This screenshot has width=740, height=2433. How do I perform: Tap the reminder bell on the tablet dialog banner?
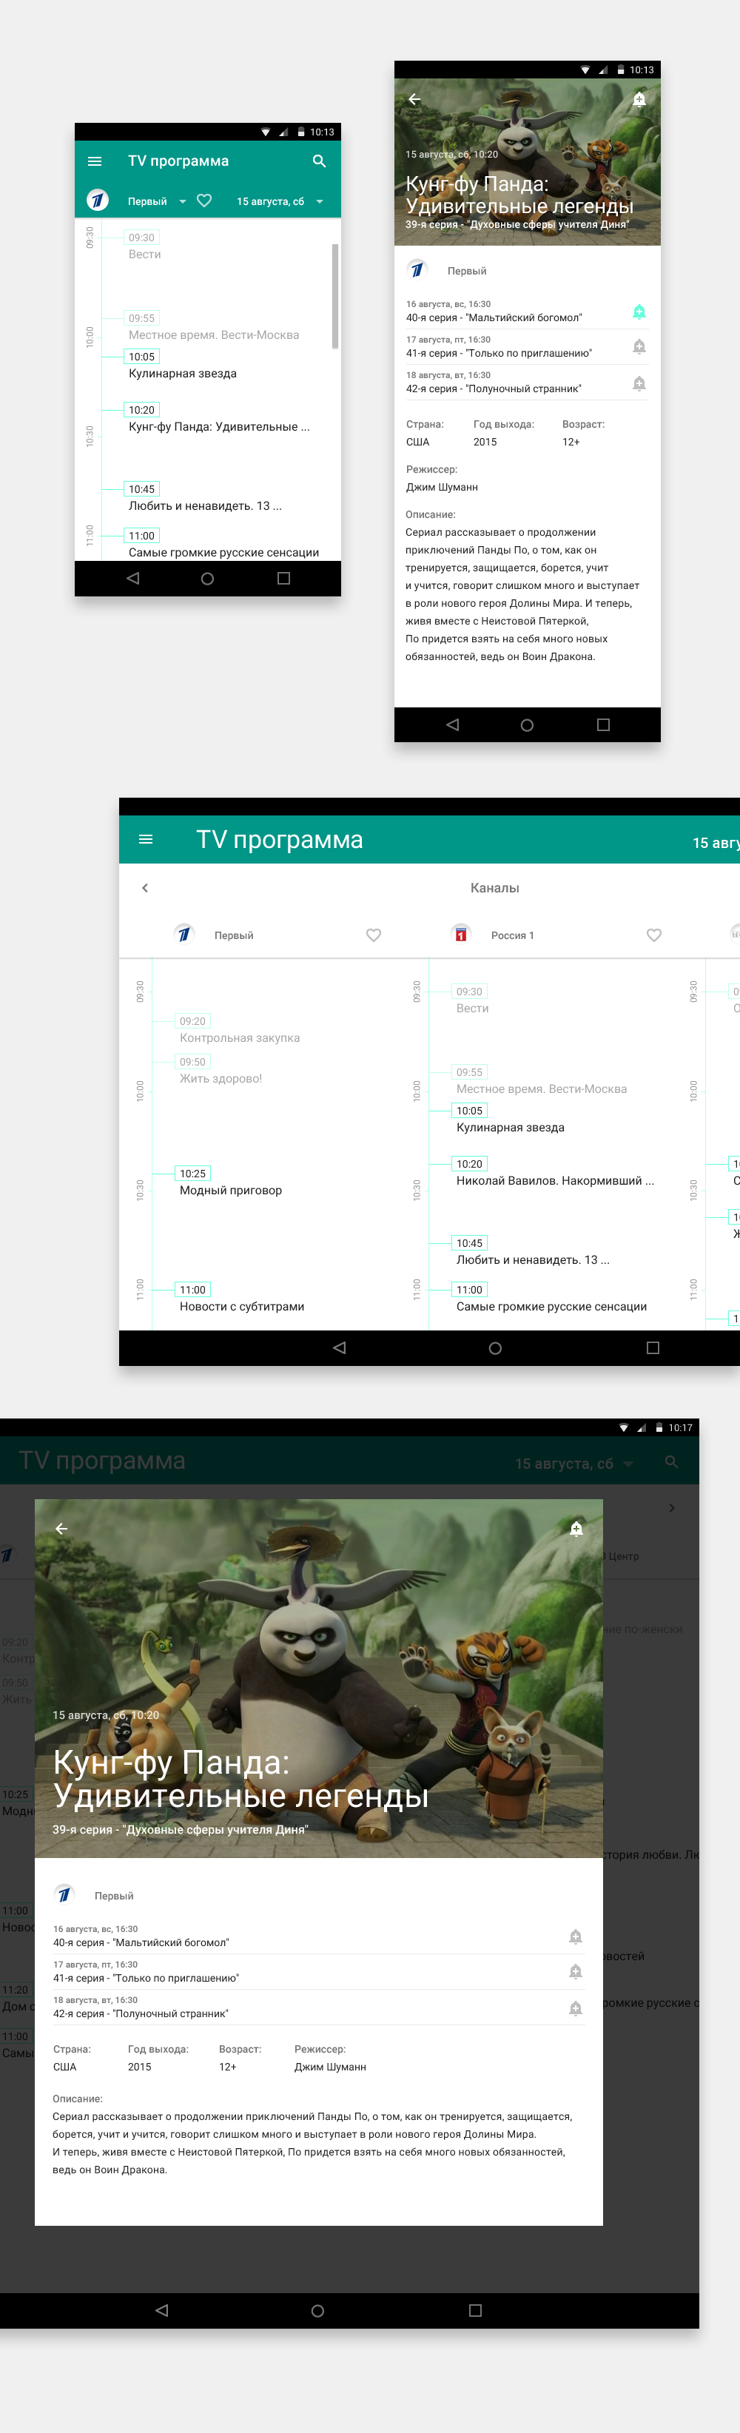[x=576, y=1528]
